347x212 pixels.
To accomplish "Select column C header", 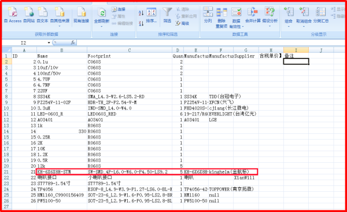I will pyautogui.click(x=130, y=50).
